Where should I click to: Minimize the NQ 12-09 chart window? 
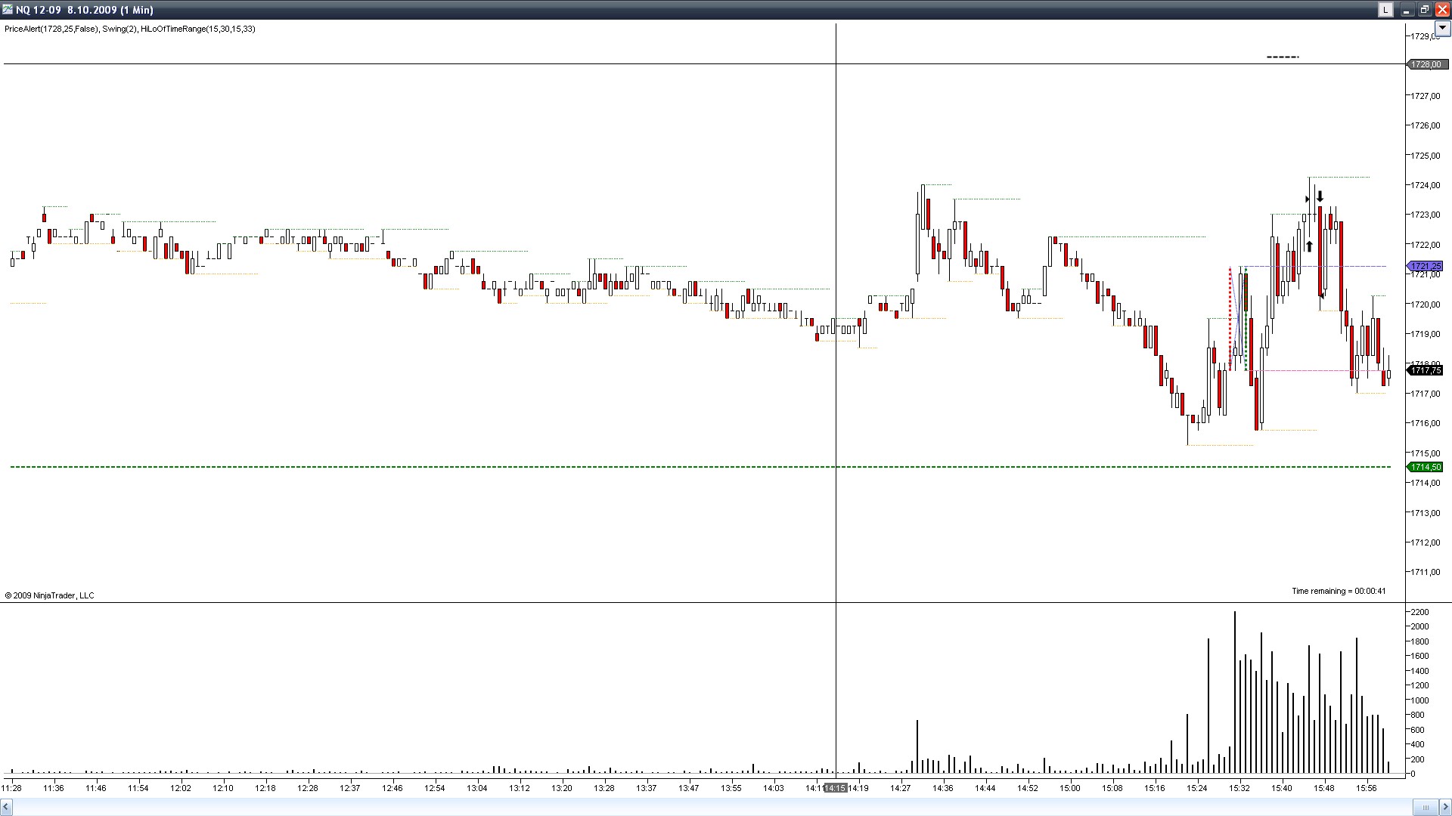point(1406,10)
